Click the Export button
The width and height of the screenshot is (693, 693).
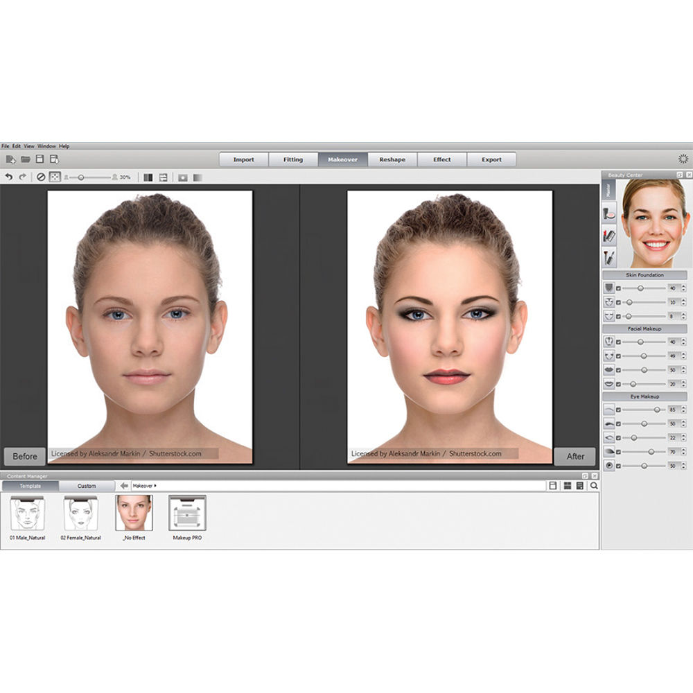point(491,159)
